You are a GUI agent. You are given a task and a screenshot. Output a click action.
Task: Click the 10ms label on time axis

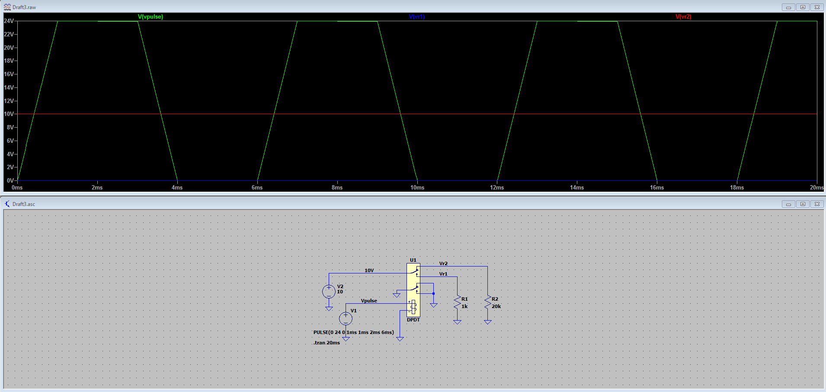coord(417,187)
